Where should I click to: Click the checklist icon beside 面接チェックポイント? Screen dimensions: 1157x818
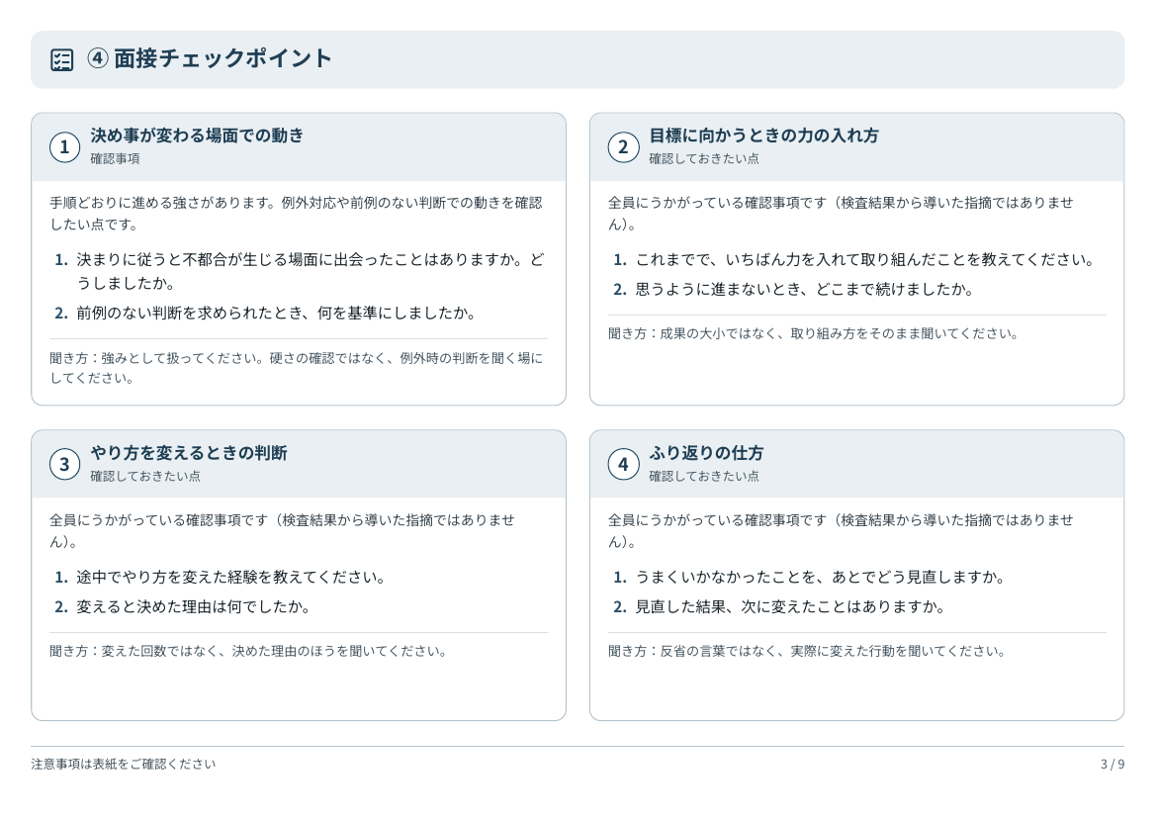point(62,59)
